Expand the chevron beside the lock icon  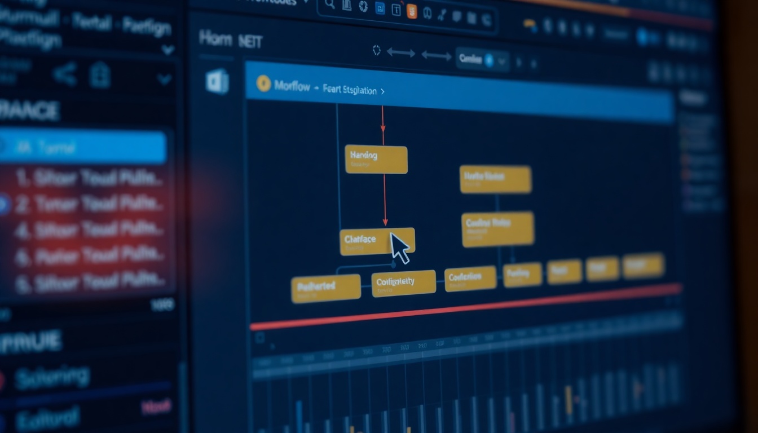pyautogui.click(x=164, y=79)
